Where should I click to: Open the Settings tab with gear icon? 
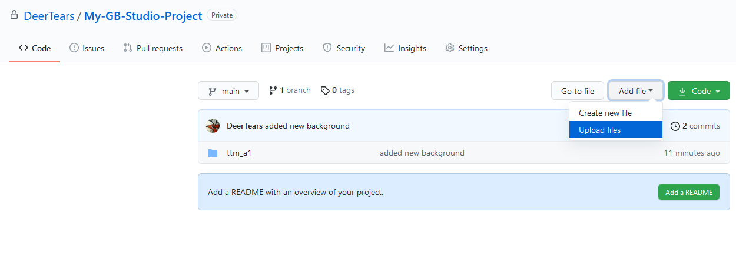466,48
